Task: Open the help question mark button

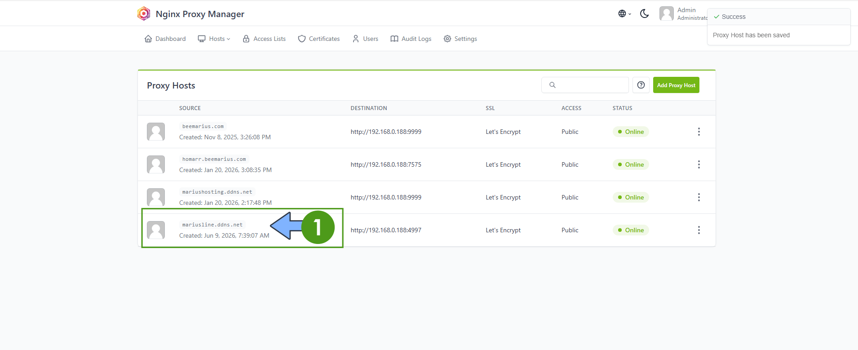Action: coord(641,85)
